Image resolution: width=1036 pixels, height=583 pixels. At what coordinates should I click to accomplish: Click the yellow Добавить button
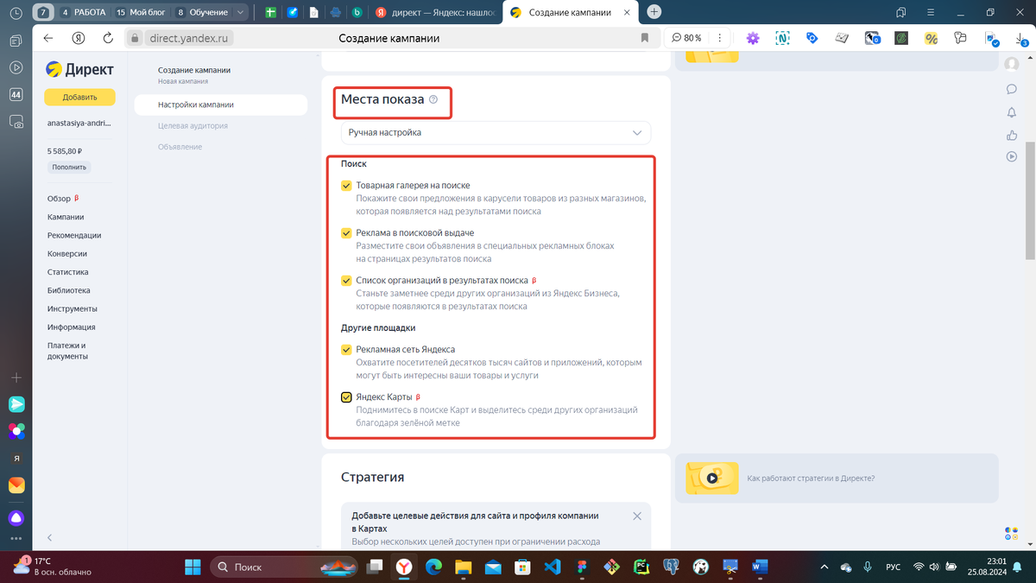point(79,97)
